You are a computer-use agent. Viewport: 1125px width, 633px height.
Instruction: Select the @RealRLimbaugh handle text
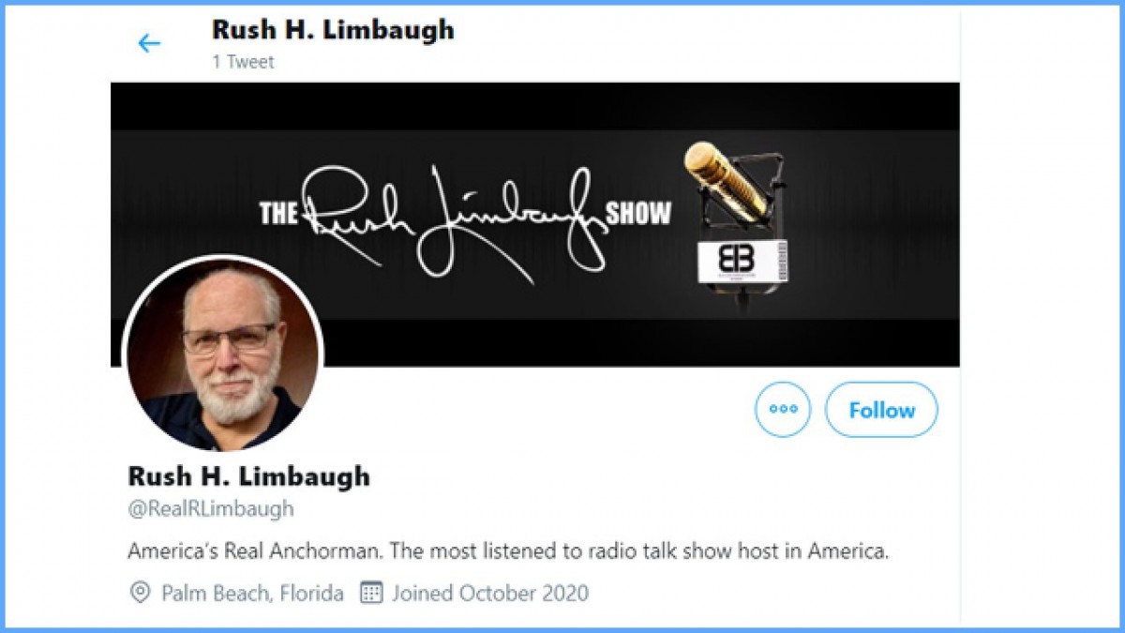coord(211,509)
